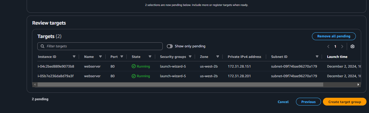The height and width of the screenshot is (113, 369).
Task: Click scrollbar right arrow in targets table
Action: pos(358,85)
